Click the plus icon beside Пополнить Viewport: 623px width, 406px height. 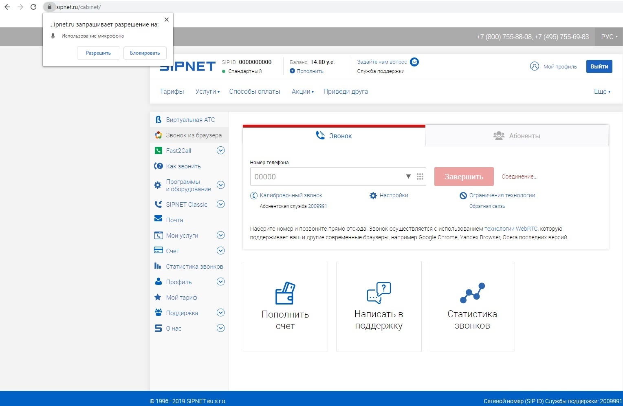coord(292,71)
